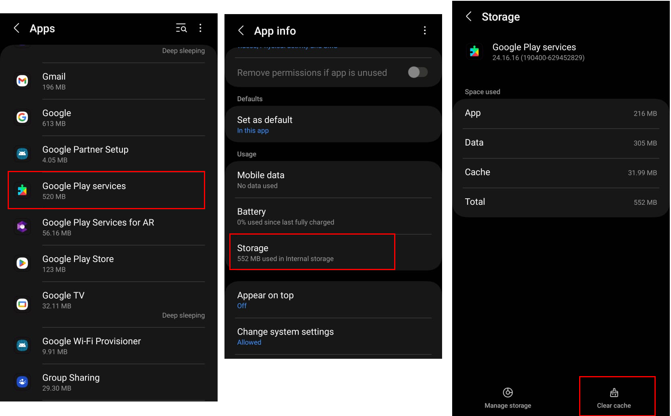Screen dimensions: 671x416
Task: Select Google Partner Setup entry
Action: click(109, 154)
